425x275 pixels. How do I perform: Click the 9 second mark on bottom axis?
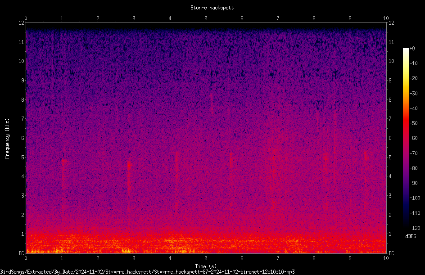click(350, 258)
